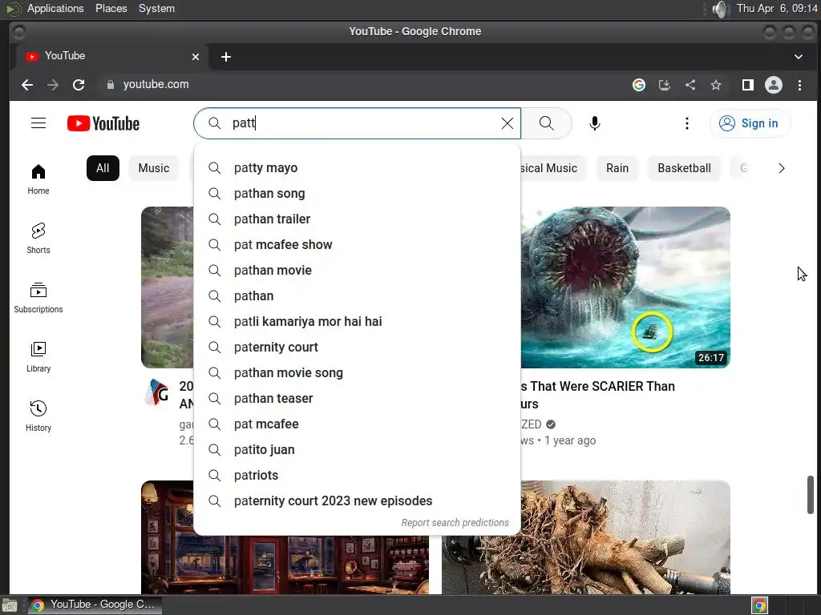Click the search magnifier button
This screenshot has width=821, height=615.
[546, 123]
